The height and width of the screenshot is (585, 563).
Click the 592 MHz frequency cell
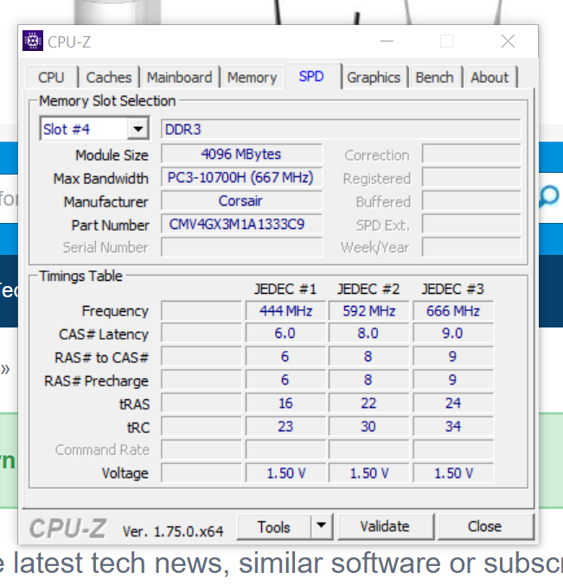[x=368, y=311]
